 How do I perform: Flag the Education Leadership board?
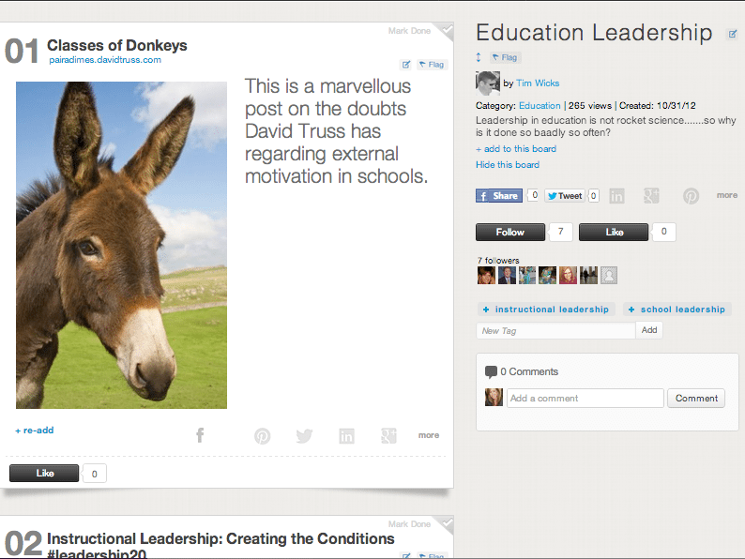click(x=505, y=57)
